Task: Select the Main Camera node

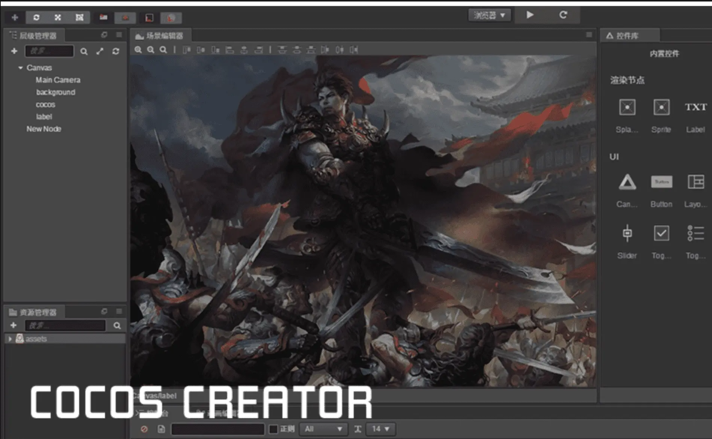Action: point(58,80)
